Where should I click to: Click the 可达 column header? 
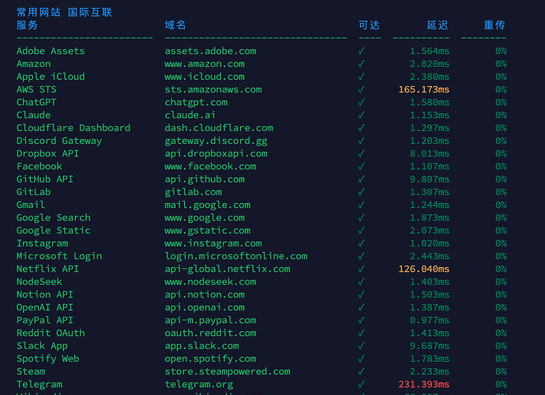coord(369,25)
